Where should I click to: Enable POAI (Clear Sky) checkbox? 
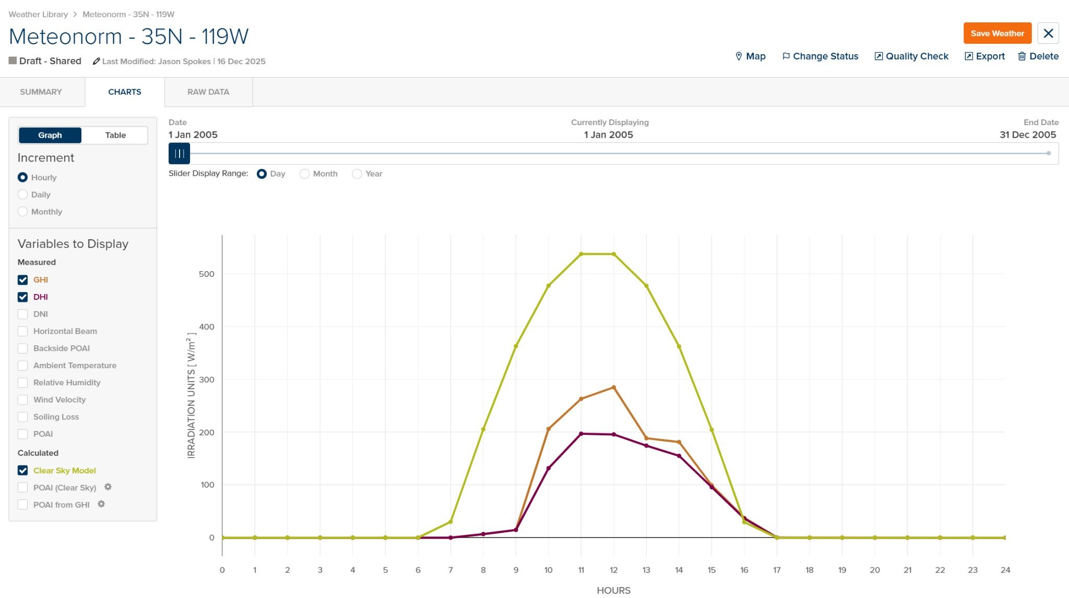22,488
